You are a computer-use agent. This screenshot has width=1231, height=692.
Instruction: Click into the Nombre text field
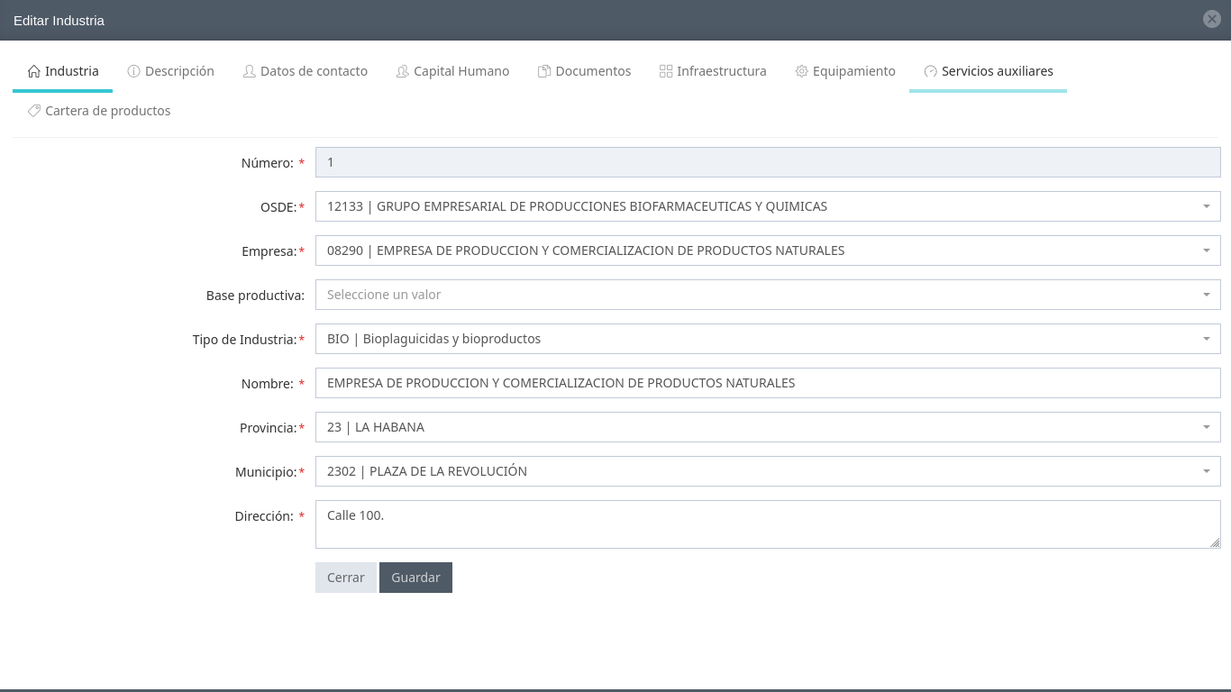coord(767,383)
